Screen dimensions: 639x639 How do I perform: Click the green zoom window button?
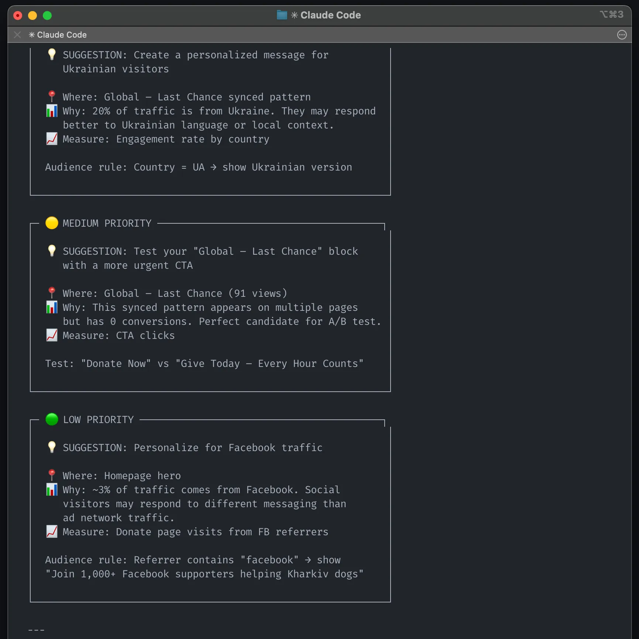tap(47, 16)
